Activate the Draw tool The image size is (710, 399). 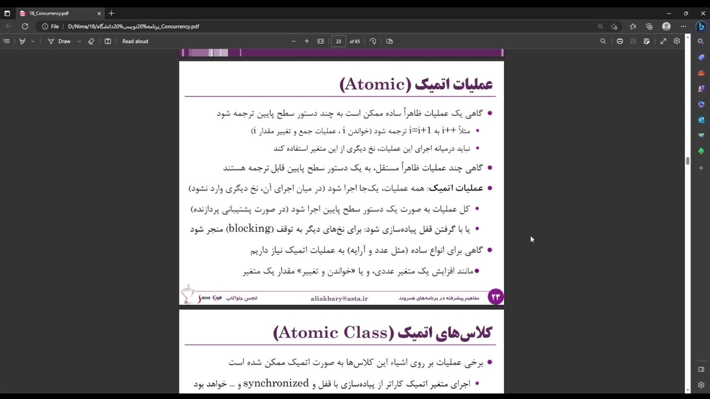point(59,41)
